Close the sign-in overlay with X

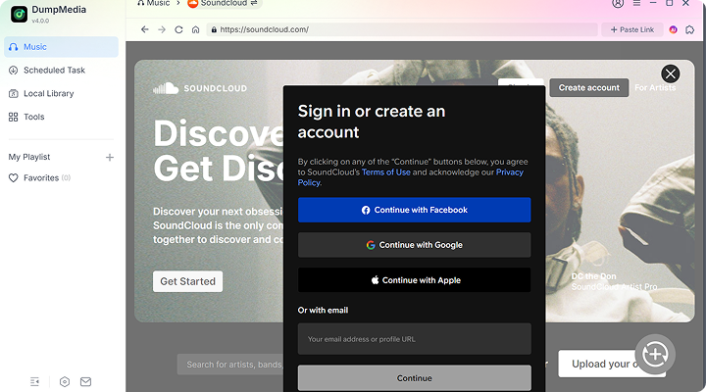tap(670, 73)
